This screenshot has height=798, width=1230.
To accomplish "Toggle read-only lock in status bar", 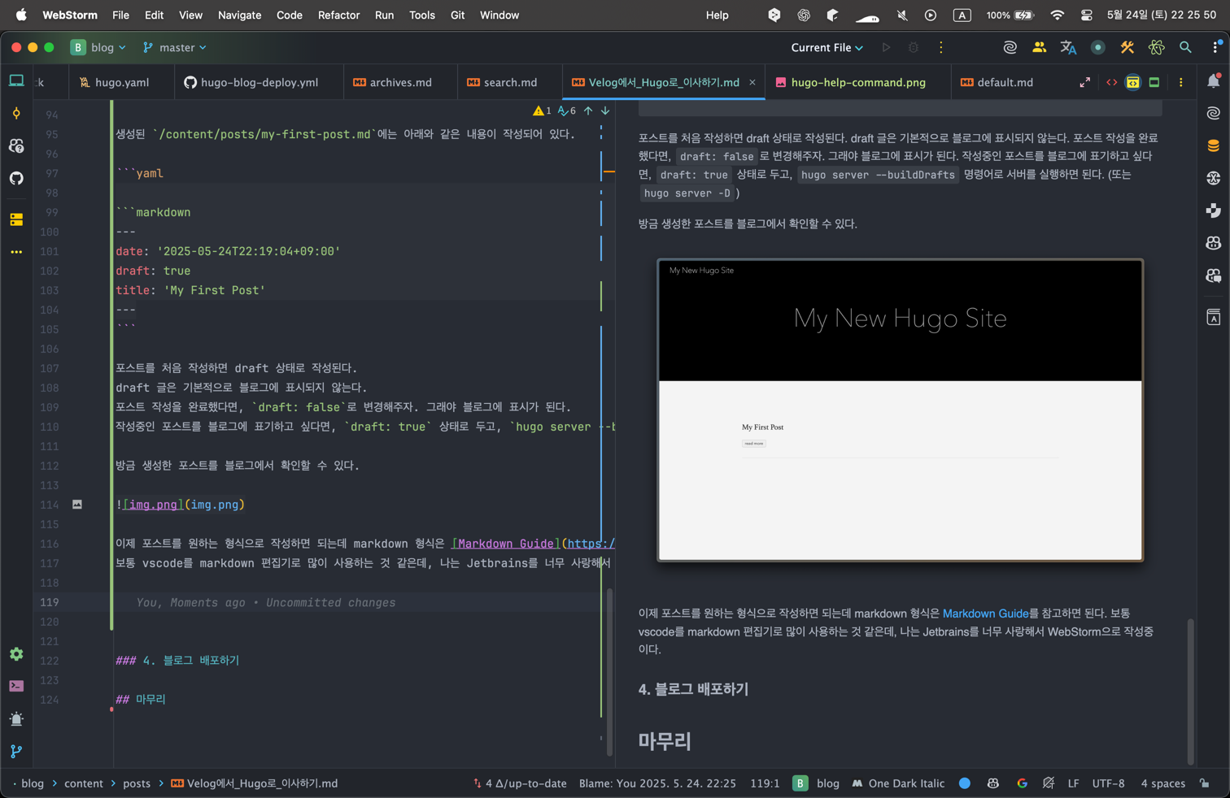I will [1205, 783].
